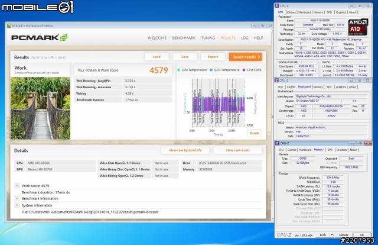Close the bottom CPU-Z window
This screenshot has width=378, height=245.
[368, 143]
